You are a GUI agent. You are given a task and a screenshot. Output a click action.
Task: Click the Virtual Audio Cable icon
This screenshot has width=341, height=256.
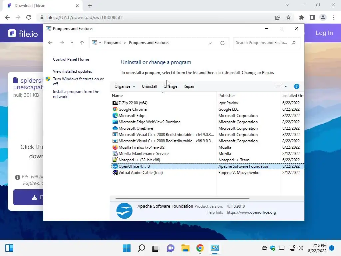coord(115,172)
